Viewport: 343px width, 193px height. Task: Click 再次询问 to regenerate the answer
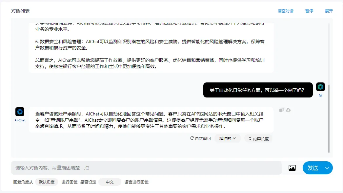coord(200,139)
